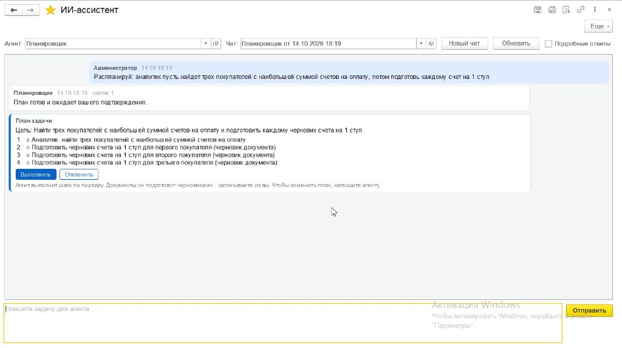Open the three-dot options menu
The width and height of the screenshot is (622, 348).
point(595,10)
